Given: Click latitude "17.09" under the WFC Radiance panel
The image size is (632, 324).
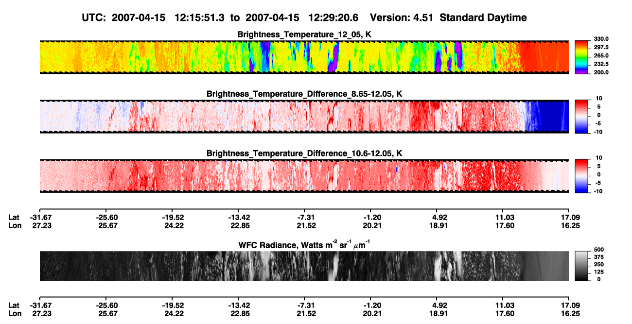Looking at the screenshot, I should (x=570, y=306).
